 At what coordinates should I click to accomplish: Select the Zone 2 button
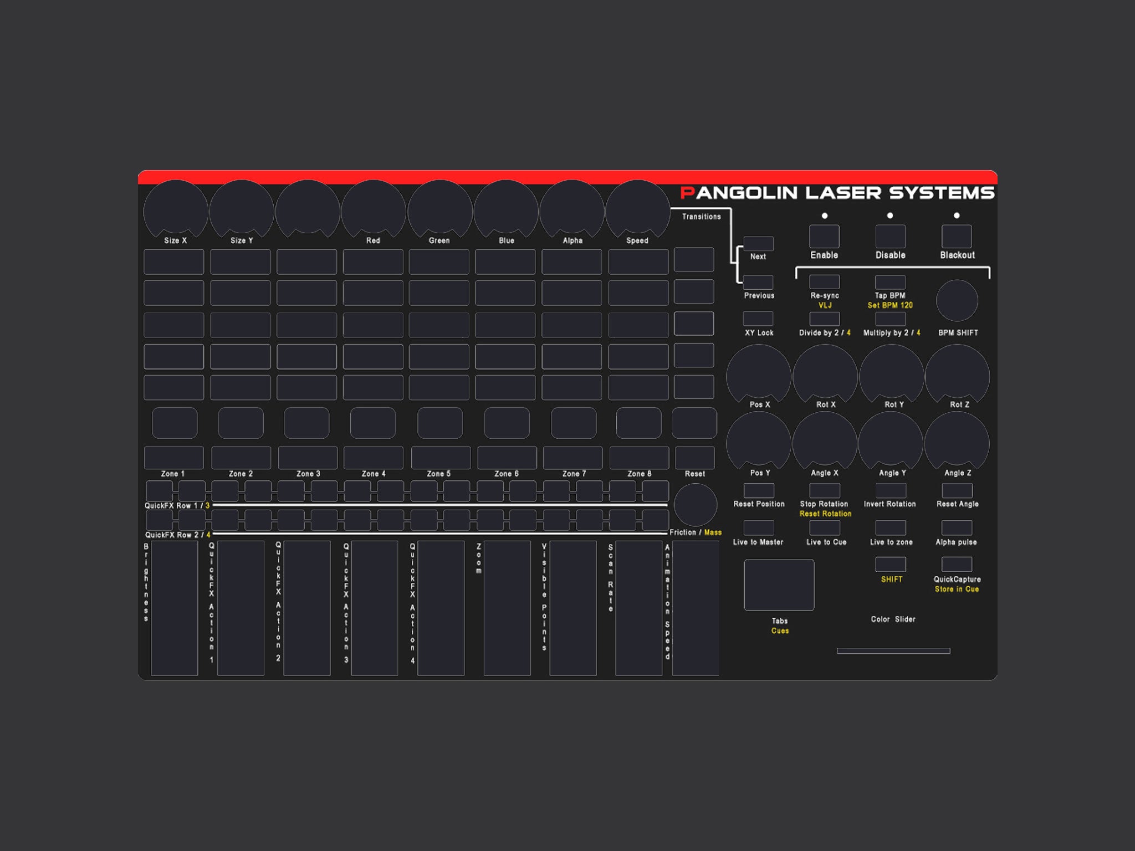pyautogui.click(x=241, y=458)
